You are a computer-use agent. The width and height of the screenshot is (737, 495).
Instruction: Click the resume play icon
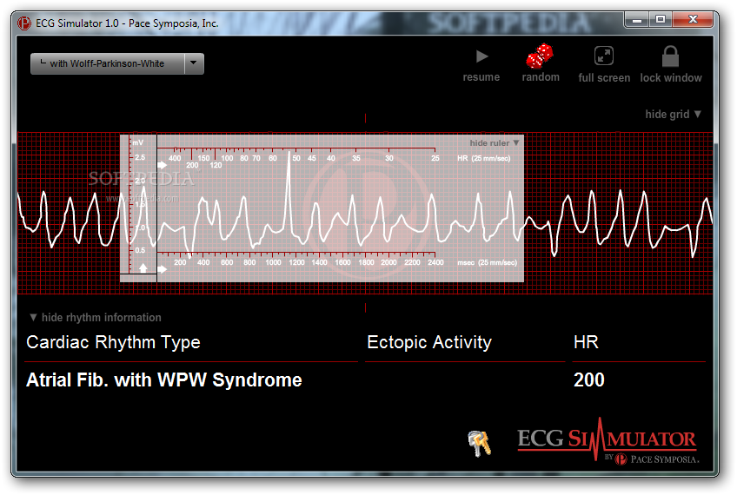(x=481, y=56)
